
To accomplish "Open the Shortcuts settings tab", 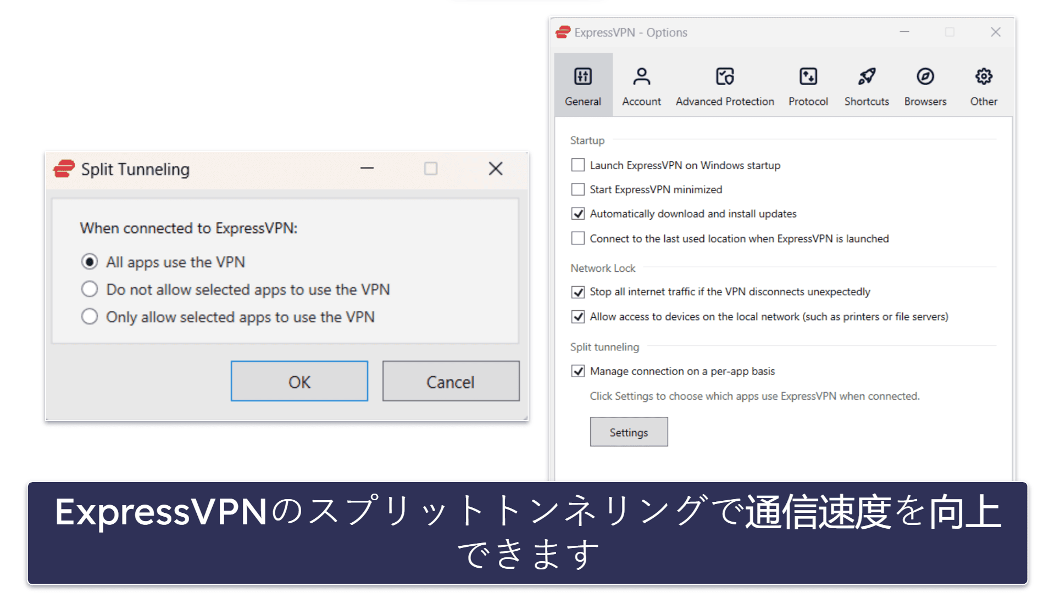I will coord(867,86).
